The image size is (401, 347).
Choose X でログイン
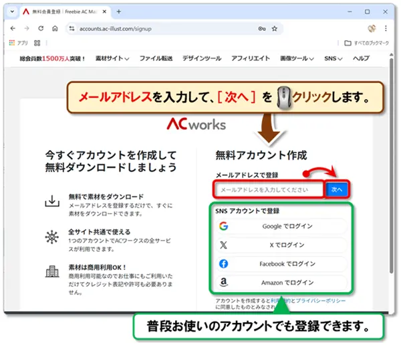pos(281,245)
